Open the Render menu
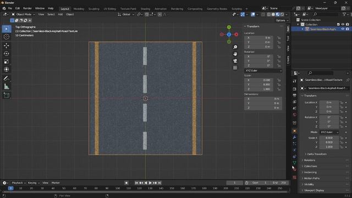 [28, 8]
